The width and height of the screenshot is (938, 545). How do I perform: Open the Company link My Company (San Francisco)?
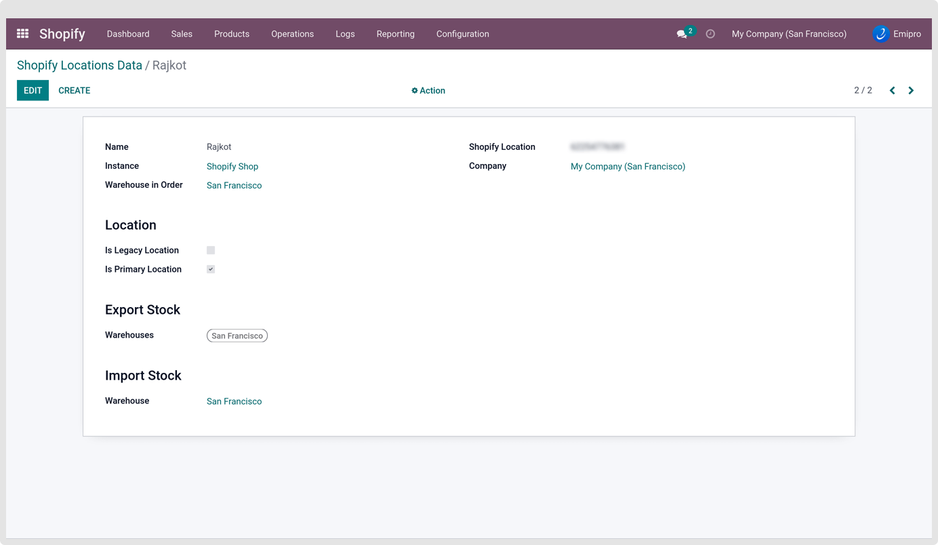pyautogui.click(x=628, y=166)
